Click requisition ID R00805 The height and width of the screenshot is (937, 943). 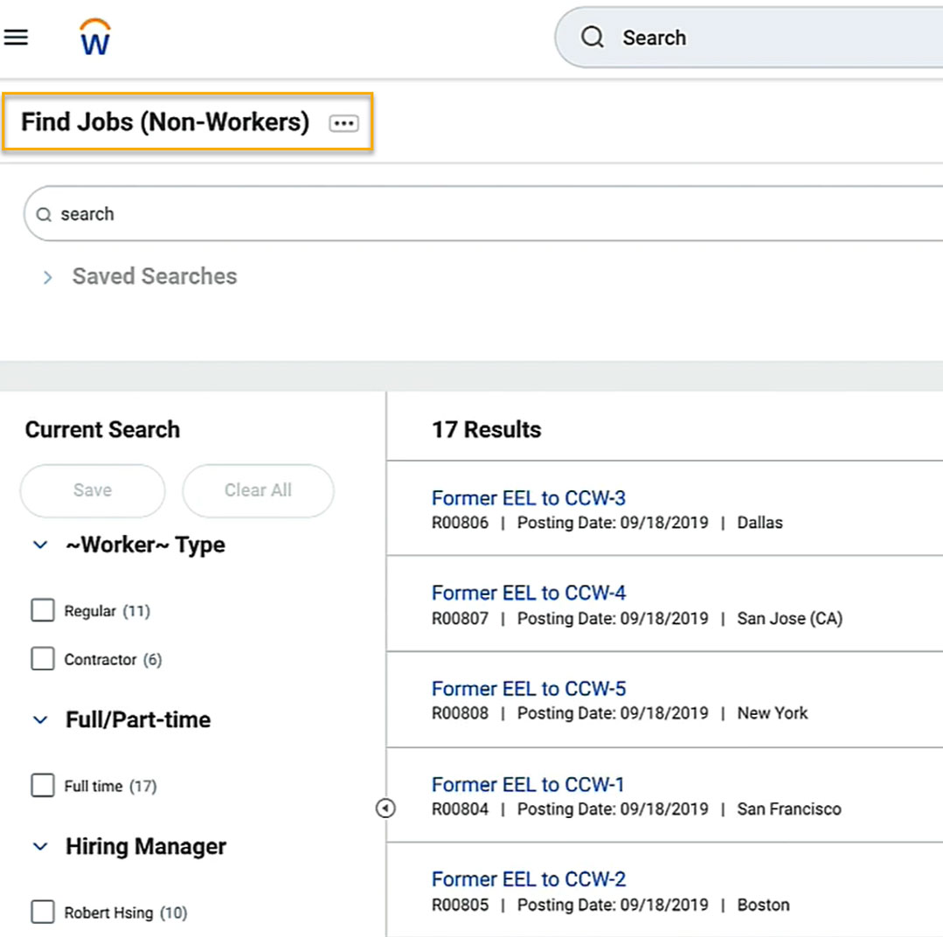point(460,905)
